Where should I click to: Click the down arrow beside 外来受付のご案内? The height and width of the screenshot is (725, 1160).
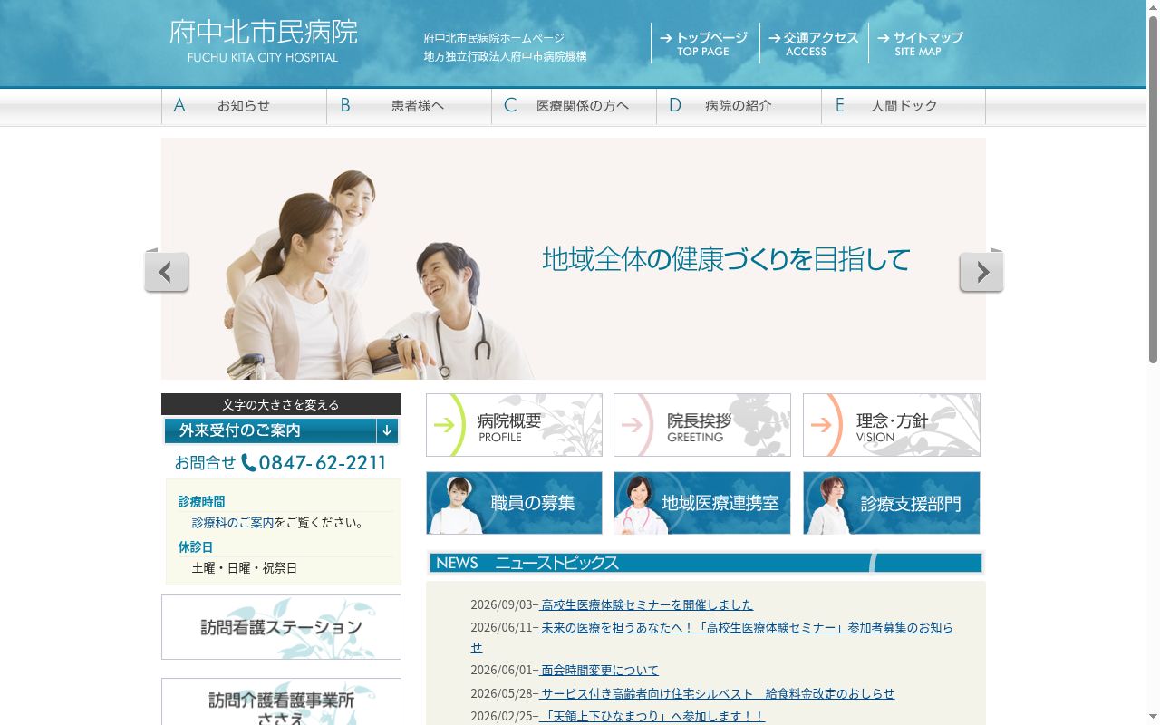coord(387,430)
